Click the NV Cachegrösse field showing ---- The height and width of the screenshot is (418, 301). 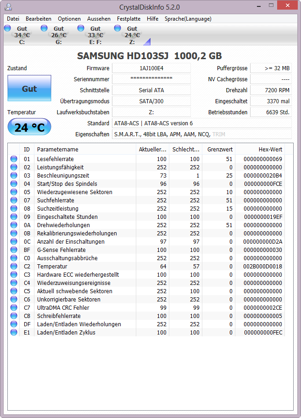[271, 79]
